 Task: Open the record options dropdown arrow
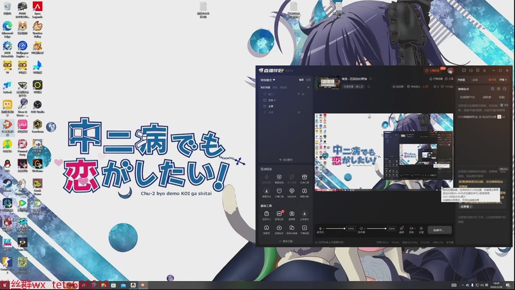[x=414, y=229]
